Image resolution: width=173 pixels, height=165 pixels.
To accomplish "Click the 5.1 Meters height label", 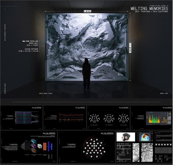I will tap(131, 45).
